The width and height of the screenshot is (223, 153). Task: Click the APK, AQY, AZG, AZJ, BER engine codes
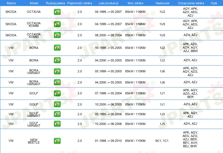tap(190, 94)
